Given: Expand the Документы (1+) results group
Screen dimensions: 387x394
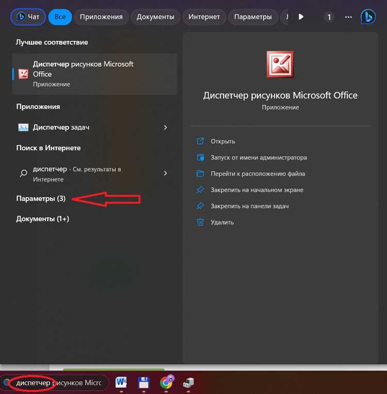Looking at the screenshot, I should (42, 219).
